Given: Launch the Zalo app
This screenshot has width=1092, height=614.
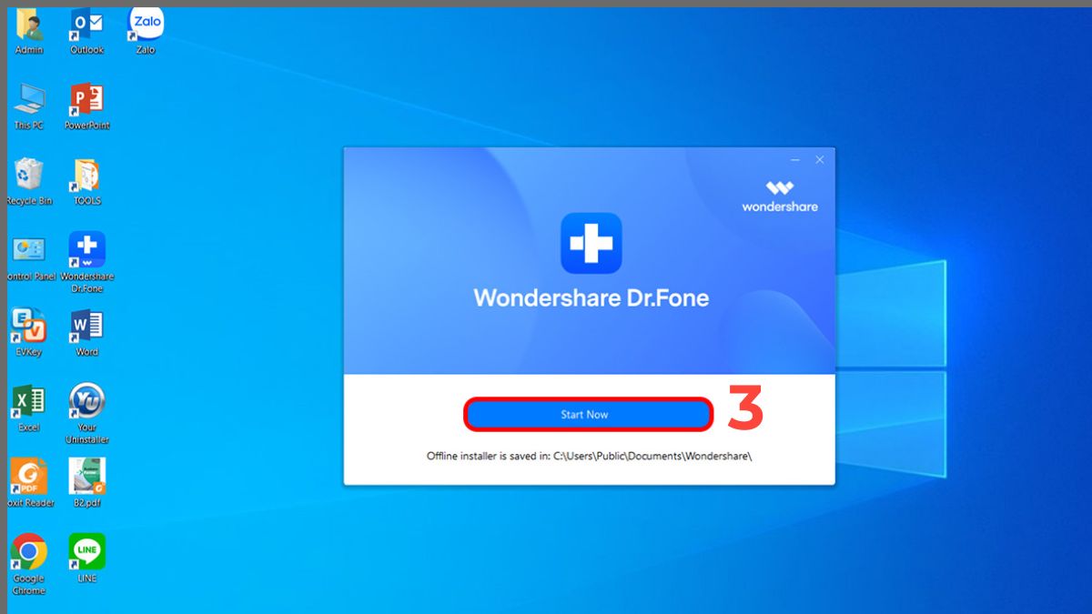Looking at the screenshot, I should coord(145,23).
